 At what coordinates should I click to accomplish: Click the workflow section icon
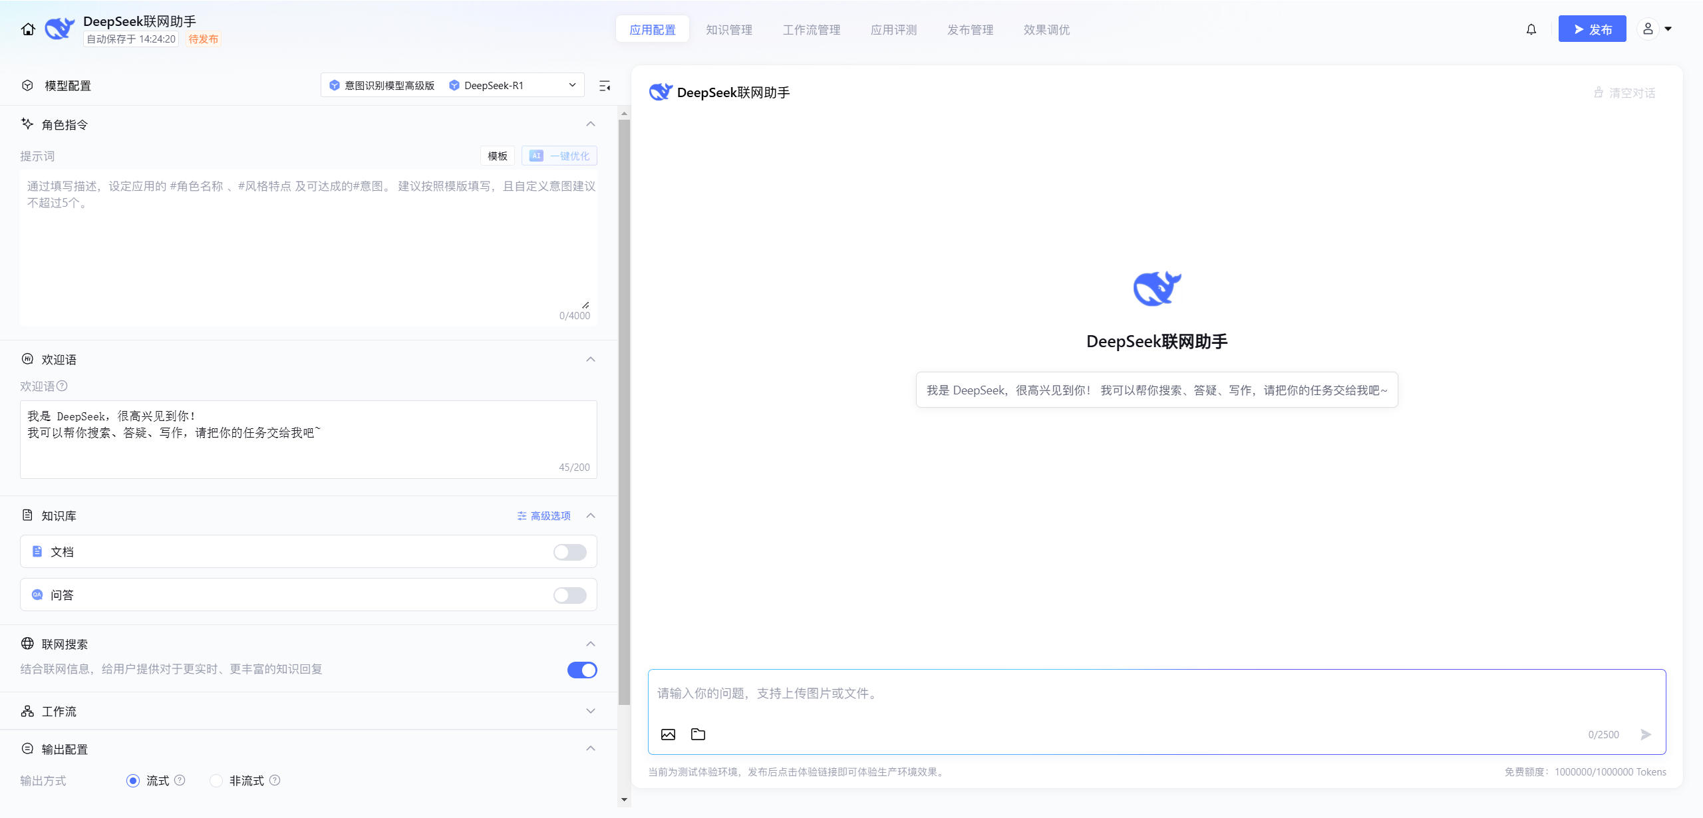point(27,711)
